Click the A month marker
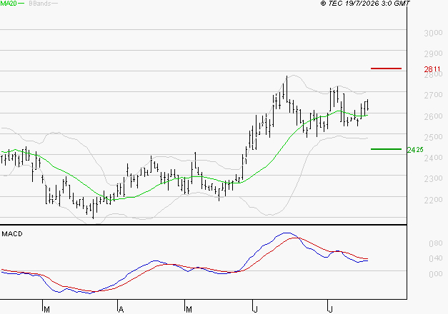 coord(121,310)
